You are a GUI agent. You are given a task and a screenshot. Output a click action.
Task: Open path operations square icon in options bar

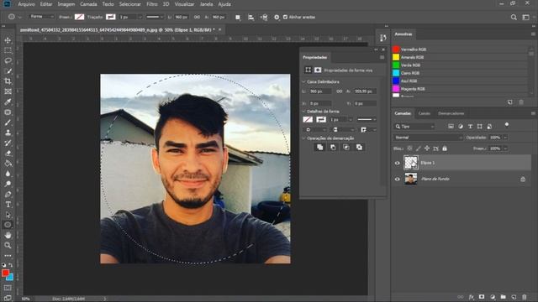(x=238, y=17)
